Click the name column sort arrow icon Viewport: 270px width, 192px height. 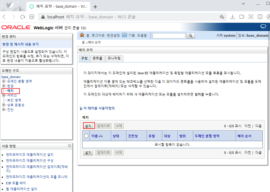[101, 136]
